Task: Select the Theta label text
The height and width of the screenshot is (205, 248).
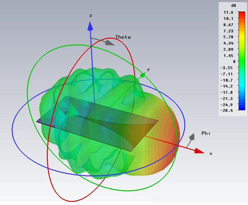Action: (x=123, y=37)
